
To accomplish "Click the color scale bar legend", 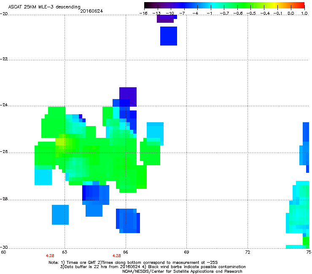I will 224,5.
